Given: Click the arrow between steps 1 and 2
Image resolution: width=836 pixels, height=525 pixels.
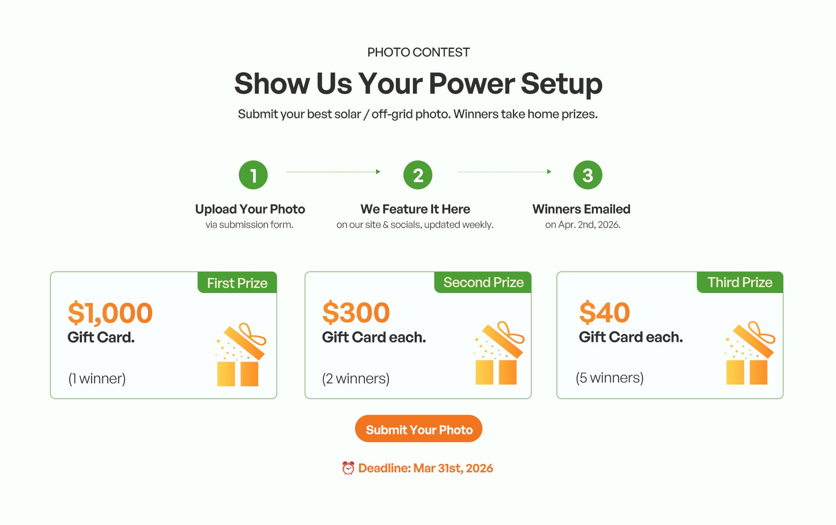Looking at the screenshot, I should click(x=333, y=172).
